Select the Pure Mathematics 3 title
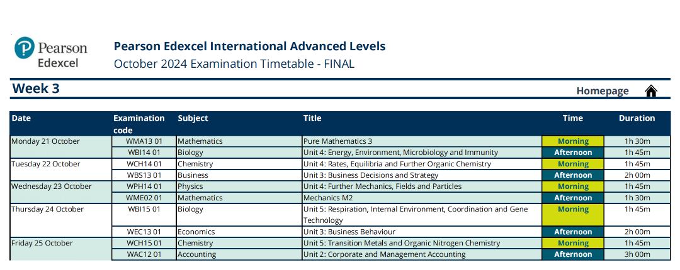This screenshot has height=270, width=680. tap(422, 141)
